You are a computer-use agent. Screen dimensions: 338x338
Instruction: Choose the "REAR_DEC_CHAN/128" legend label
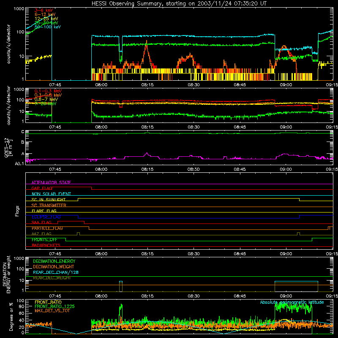click(56, 272)
